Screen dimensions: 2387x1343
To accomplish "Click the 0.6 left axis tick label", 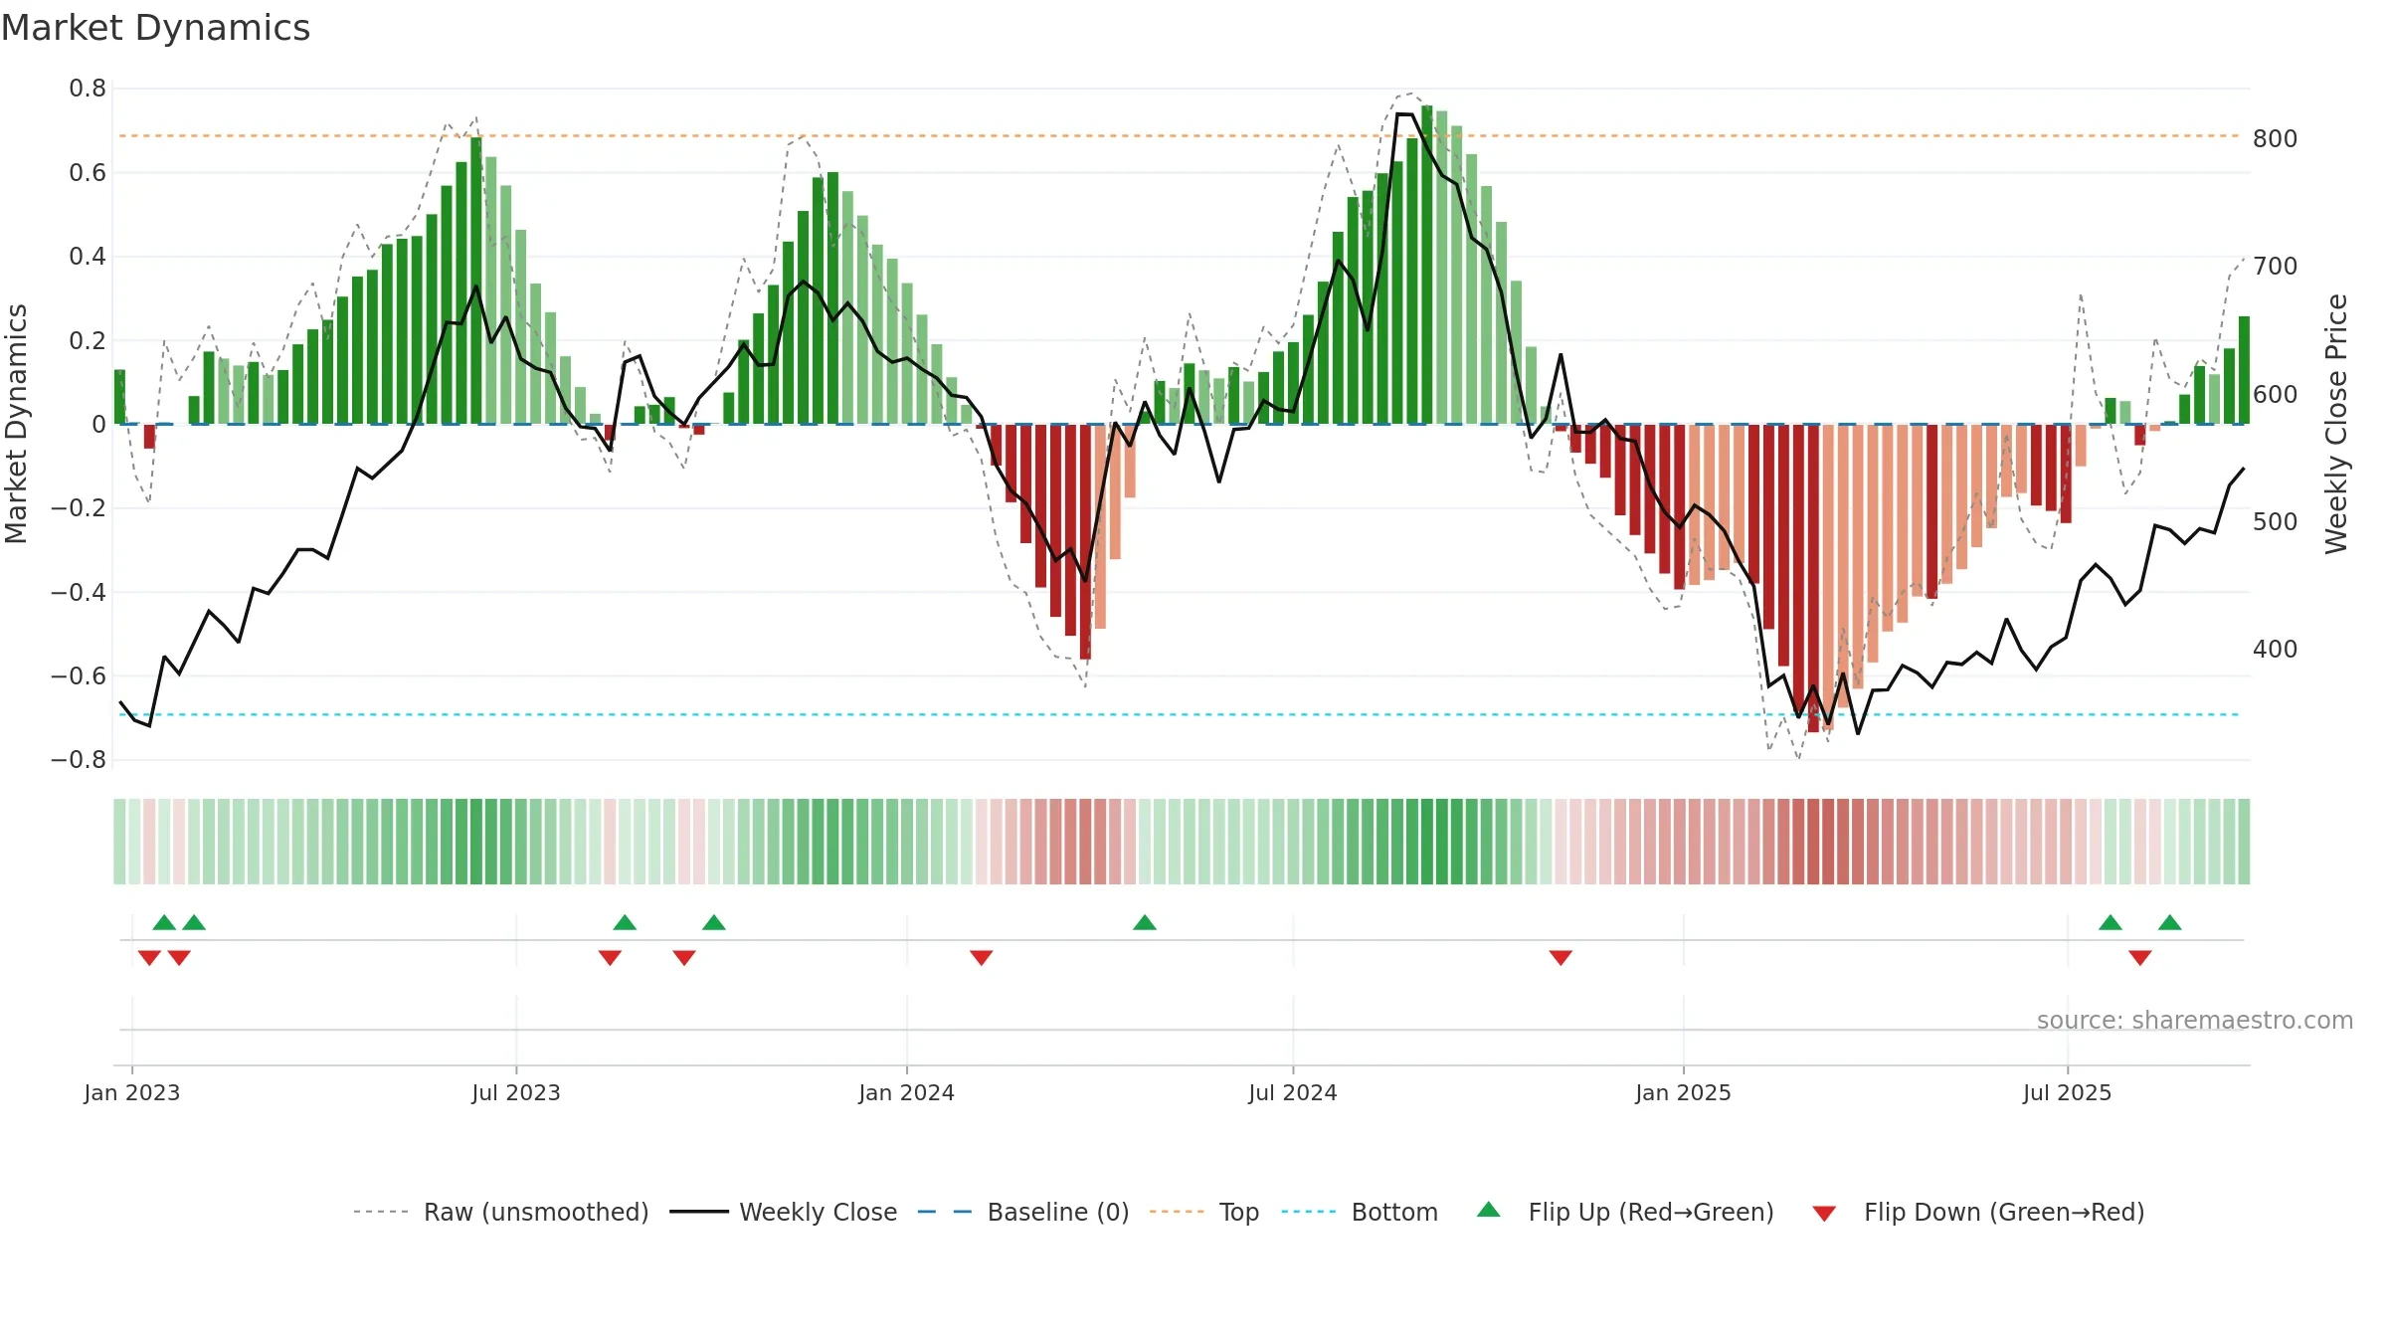I will point(88,173).
